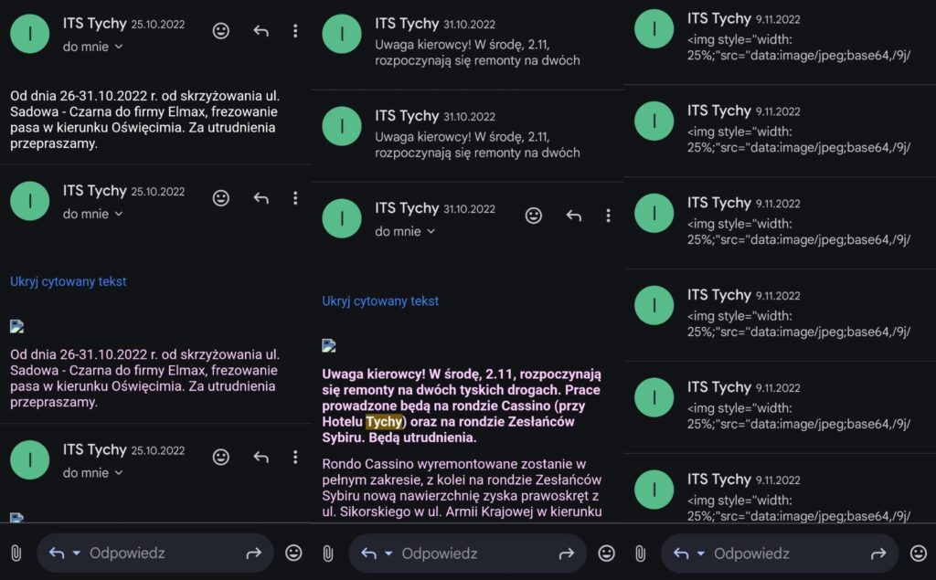The image size is (936, 580).
Task: Reply to the expanded 31.10.2022 email
Action: 574,216
